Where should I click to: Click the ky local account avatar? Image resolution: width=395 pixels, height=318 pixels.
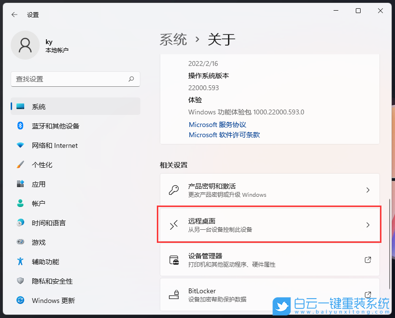click(25, 45)
